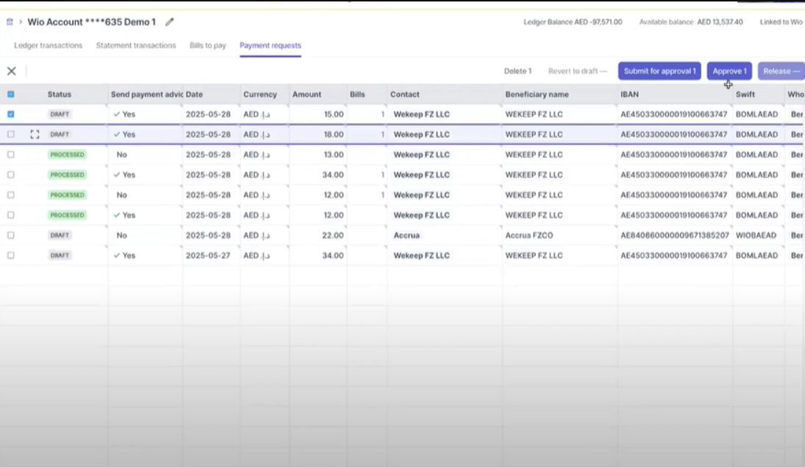Click the bank home icon in breadcrumb
This screenshot has height=467, width=805.
(x=10, y=21)
